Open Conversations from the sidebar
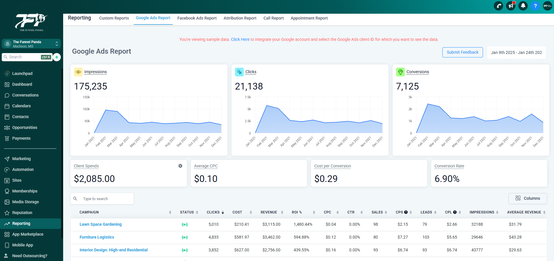 25,95
